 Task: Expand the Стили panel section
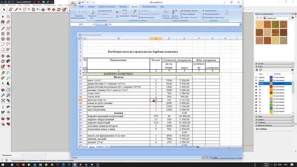(x=274, y=64)
